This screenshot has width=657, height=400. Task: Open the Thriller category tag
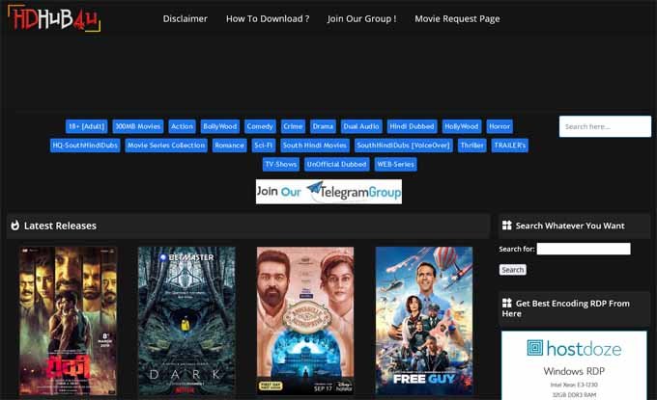click(x=471, y=146)
